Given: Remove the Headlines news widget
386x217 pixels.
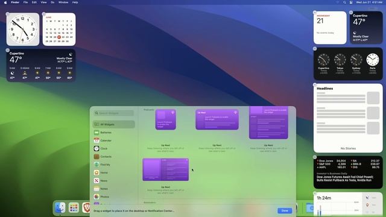Looking at the screenshot, I should tap(315, 84).
